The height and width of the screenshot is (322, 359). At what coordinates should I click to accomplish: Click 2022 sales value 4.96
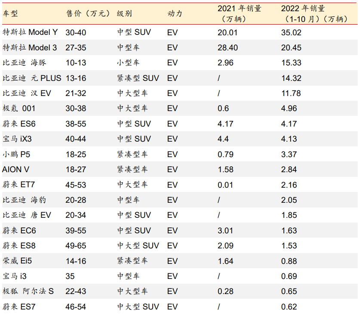coord(289,108)
